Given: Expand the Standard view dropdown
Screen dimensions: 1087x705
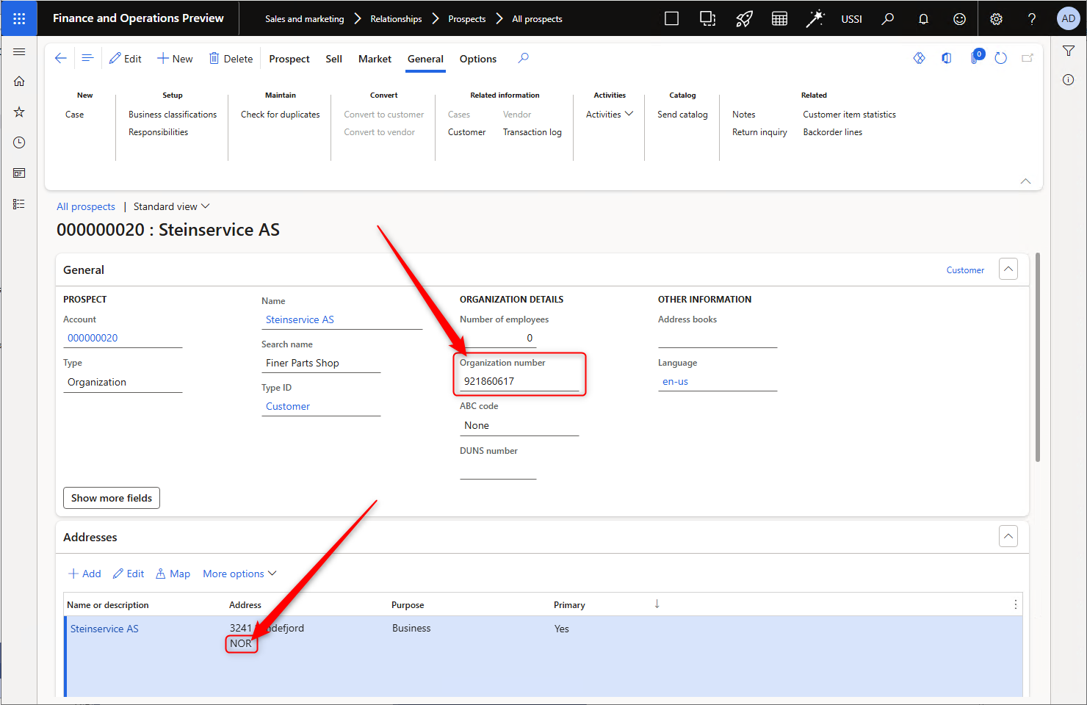Looking at the screenshot, I should pos(171,206).
